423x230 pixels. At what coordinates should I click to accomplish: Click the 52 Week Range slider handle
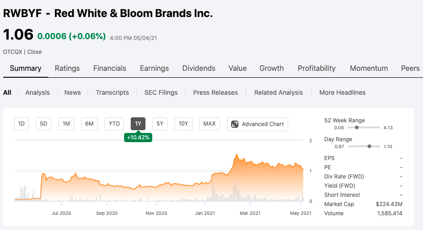[357, 127]
